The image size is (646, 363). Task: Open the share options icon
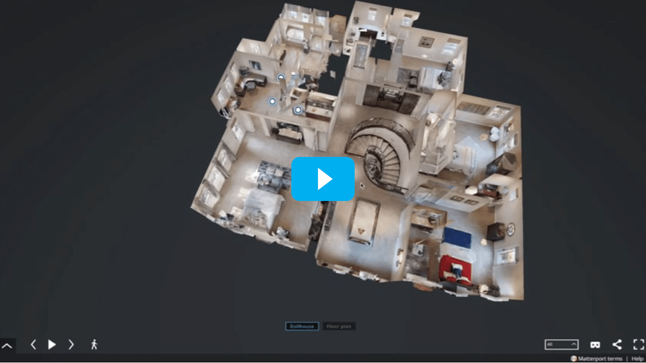(617, 344)
